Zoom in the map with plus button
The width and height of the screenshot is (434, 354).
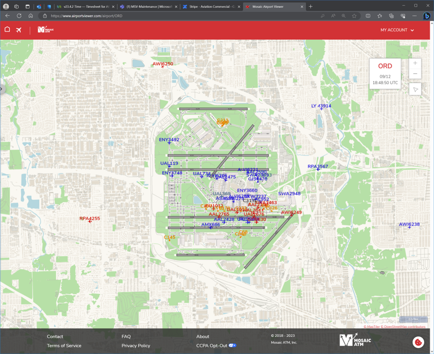click(415, 63)
